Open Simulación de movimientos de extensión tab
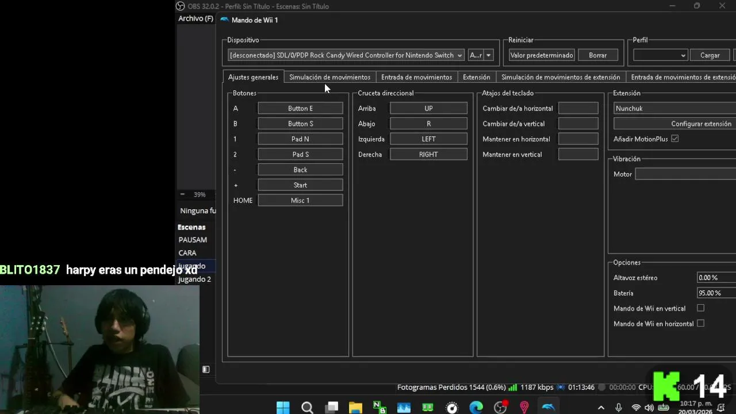This screenshot has width=736, height=414. pos(561,77)
